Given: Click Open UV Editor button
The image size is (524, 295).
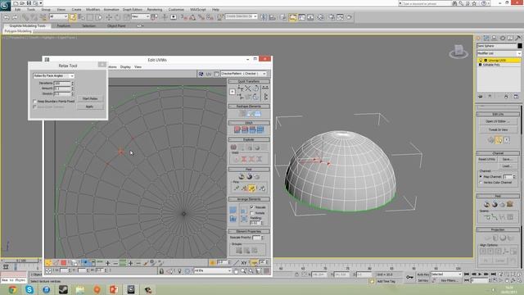Looking at the screenshot, I should [498, 121].
